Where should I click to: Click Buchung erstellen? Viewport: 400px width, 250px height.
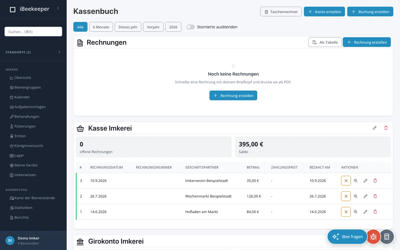(x=370, y=12)
